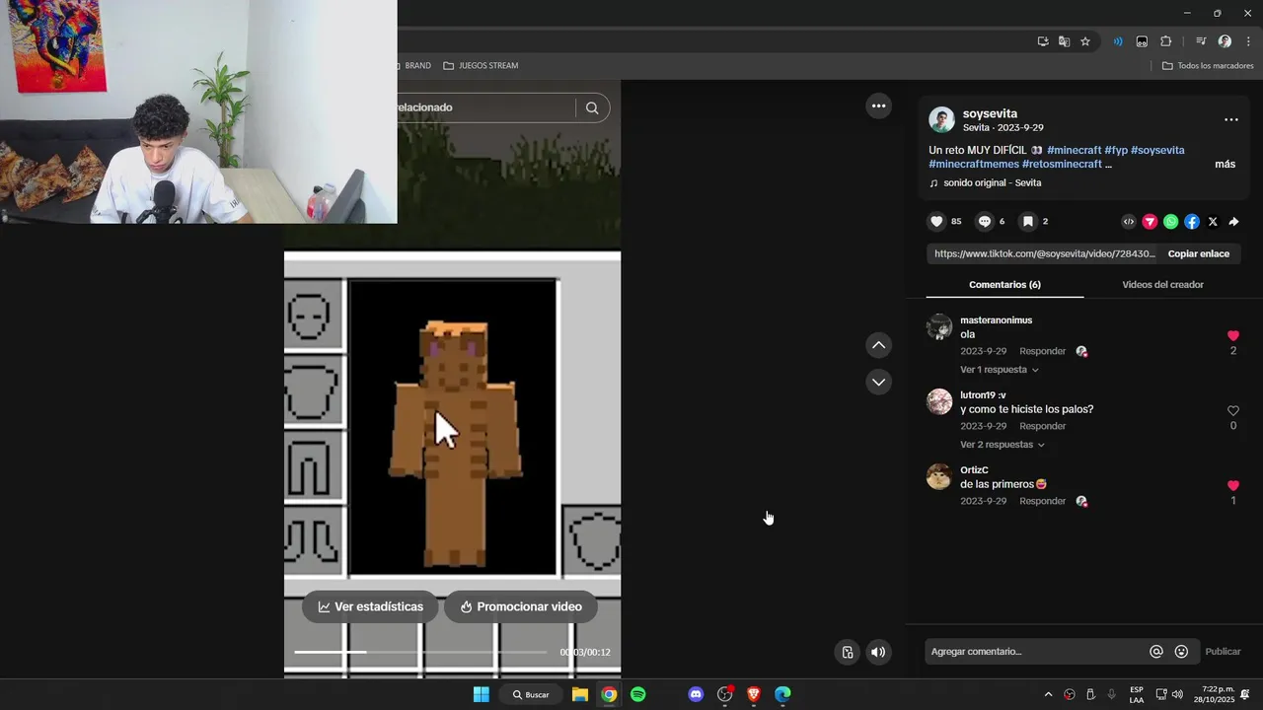
Task: Open comments via the speech bubble icon
Action: [x=984, y=222]
